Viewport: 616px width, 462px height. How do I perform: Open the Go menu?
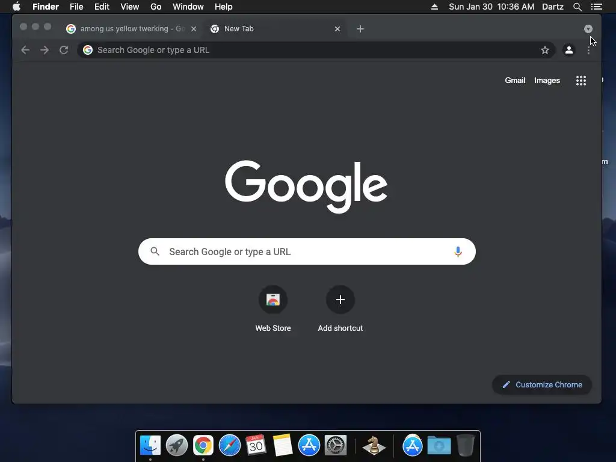pyautogui.click(x=156, y=7)
